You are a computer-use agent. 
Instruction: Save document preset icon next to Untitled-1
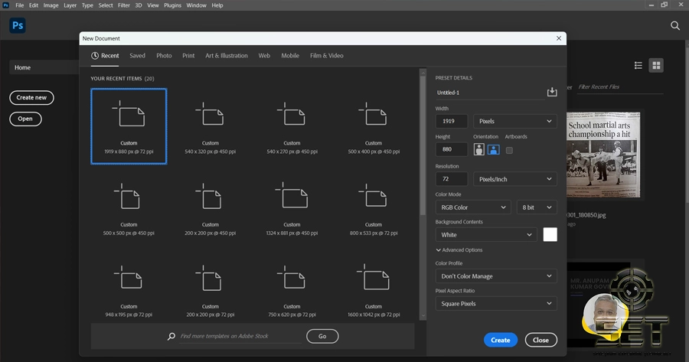coord(552,92)
